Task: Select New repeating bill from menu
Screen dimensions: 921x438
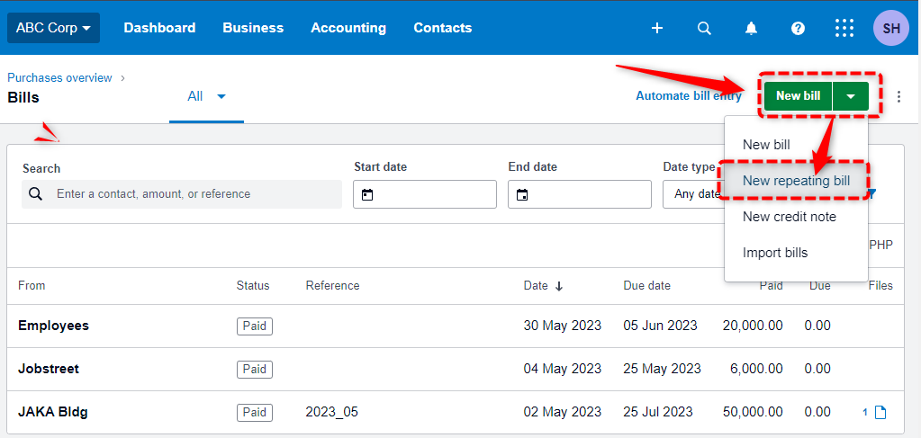Action: (795, 181)
